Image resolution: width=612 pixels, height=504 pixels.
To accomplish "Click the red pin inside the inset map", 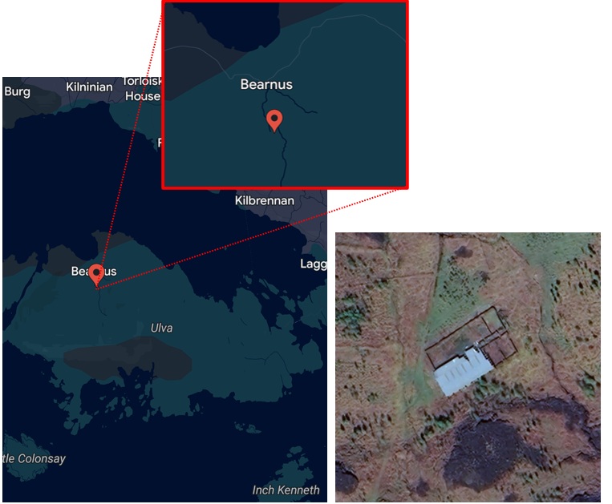I will pyautogui.click(x=274, y=121).
